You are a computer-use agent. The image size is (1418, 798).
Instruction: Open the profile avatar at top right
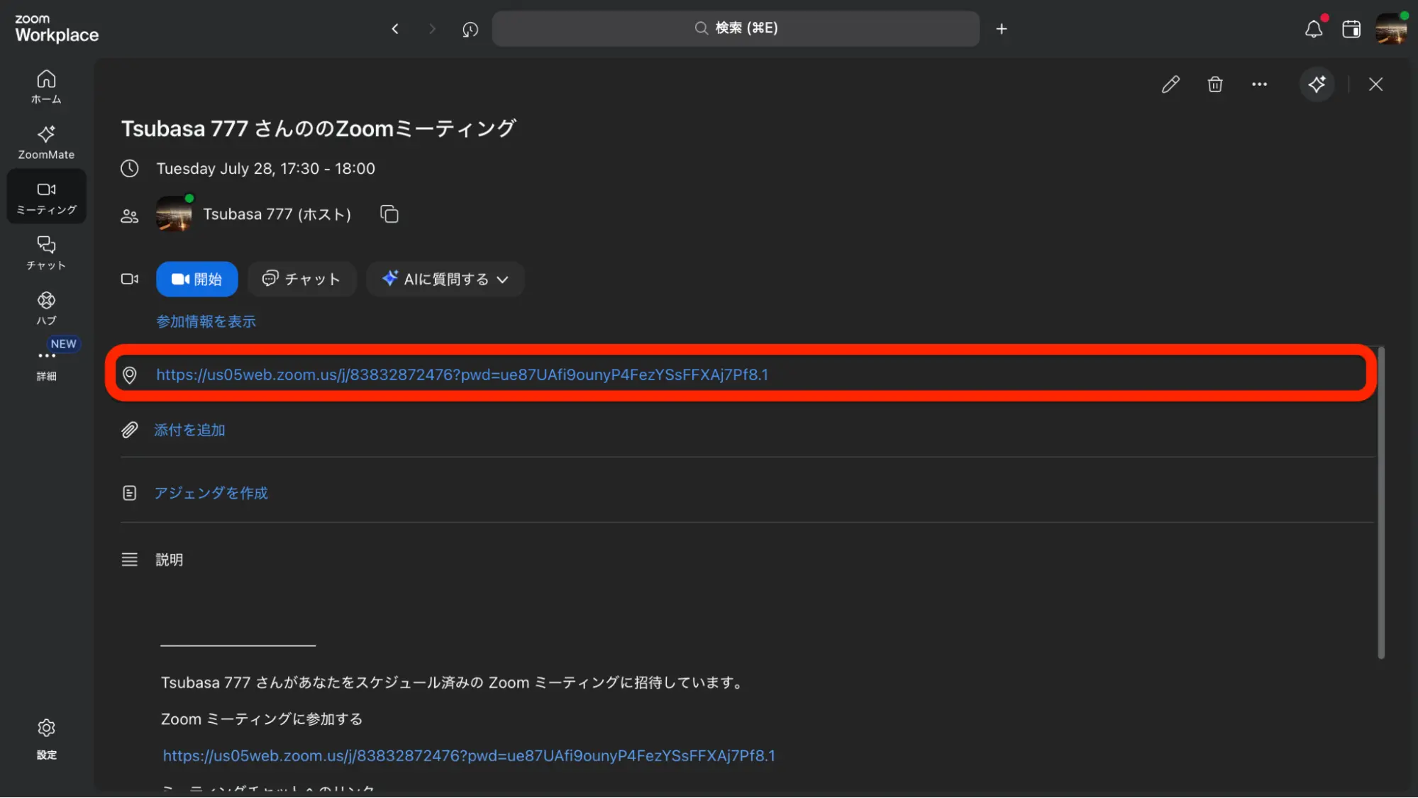1390,28
